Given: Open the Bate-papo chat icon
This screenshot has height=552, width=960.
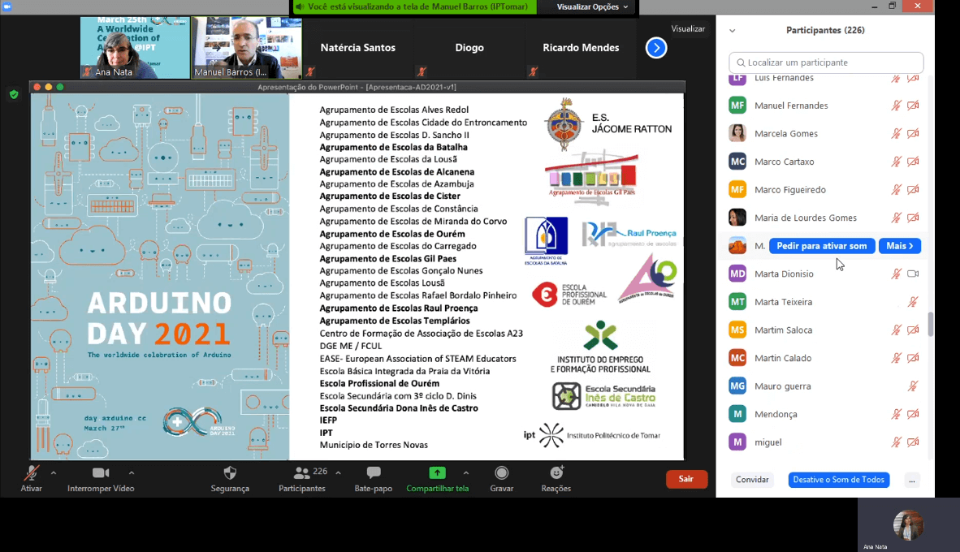Looking at the screenshot, I should click(374, 473).
